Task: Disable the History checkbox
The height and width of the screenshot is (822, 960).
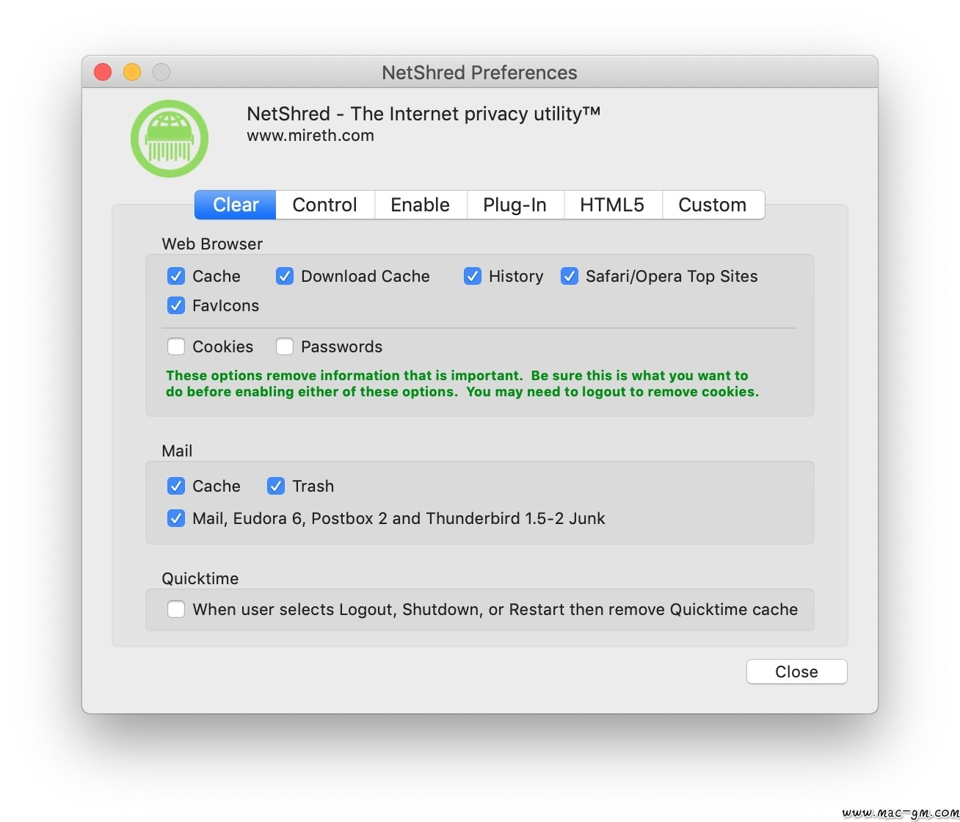Action: (473, 276)
